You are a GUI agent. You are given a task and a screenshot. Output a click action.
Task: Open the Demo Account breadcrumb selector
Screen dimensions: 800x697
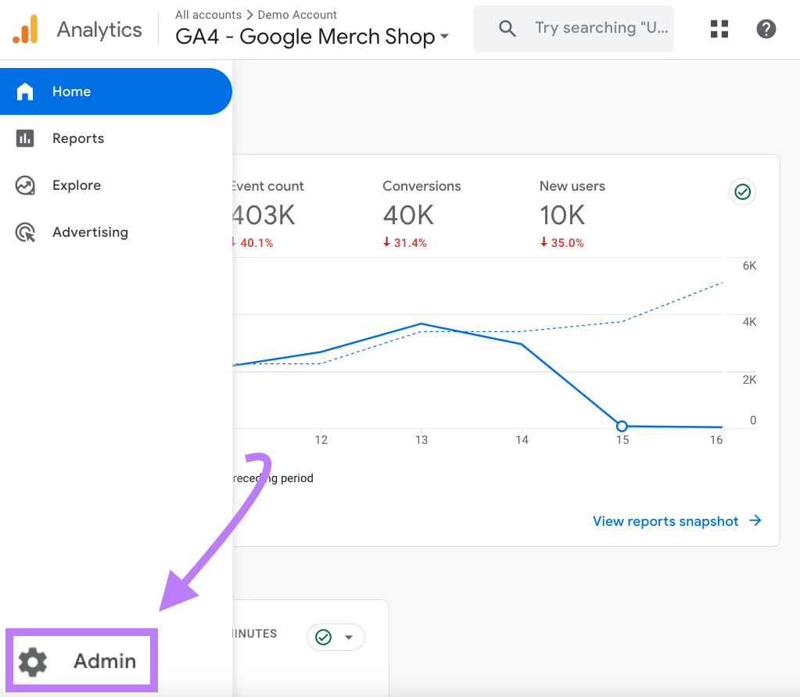(297, 14)
